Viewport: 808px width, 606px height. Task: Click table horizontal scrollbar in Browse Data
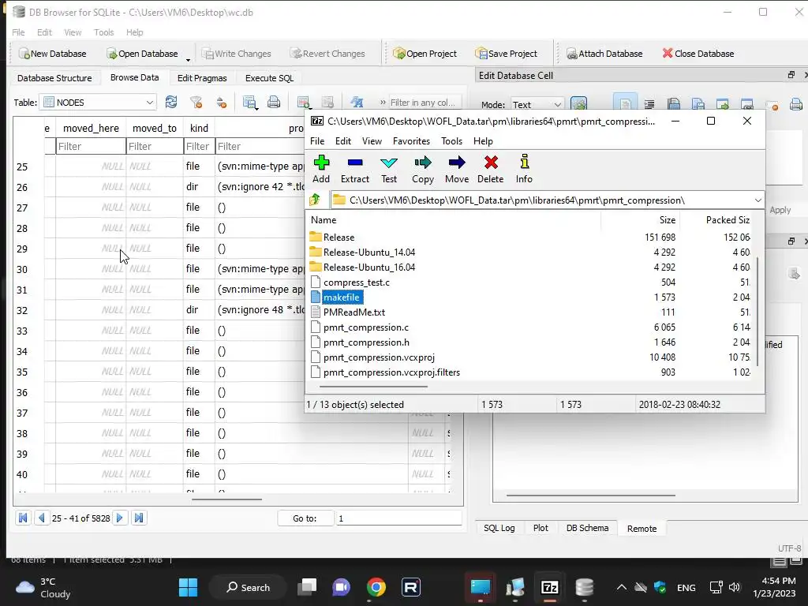226,499
